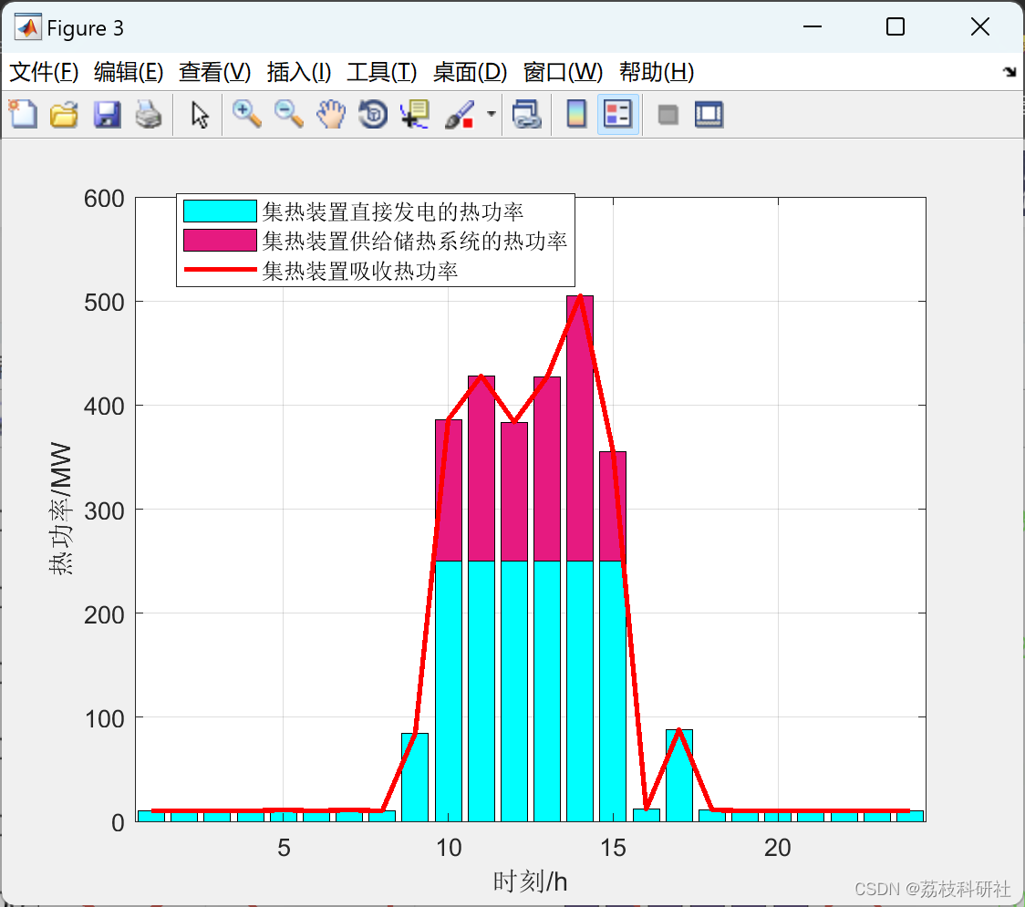Click the Hide Plot Tools button
This screenshot has width=1025, height=907.
[668, 114]
